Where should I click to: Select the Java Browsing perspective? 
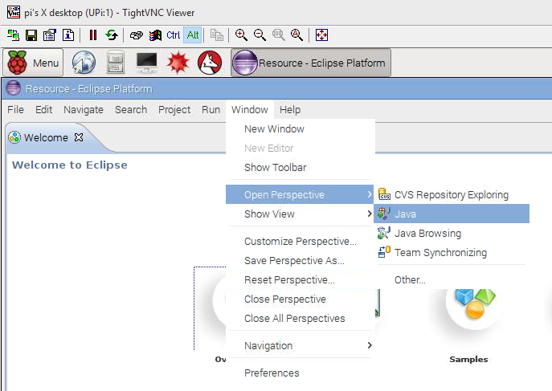[x=452, y=233]
